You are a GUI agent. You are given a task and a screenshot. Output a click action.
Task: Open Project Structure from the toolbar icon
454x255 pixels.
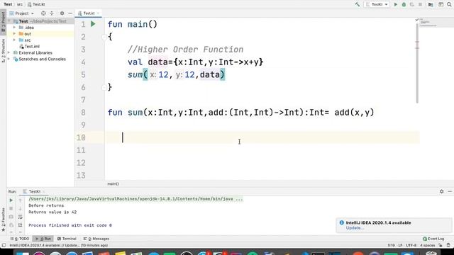click(x=431, y=4)
